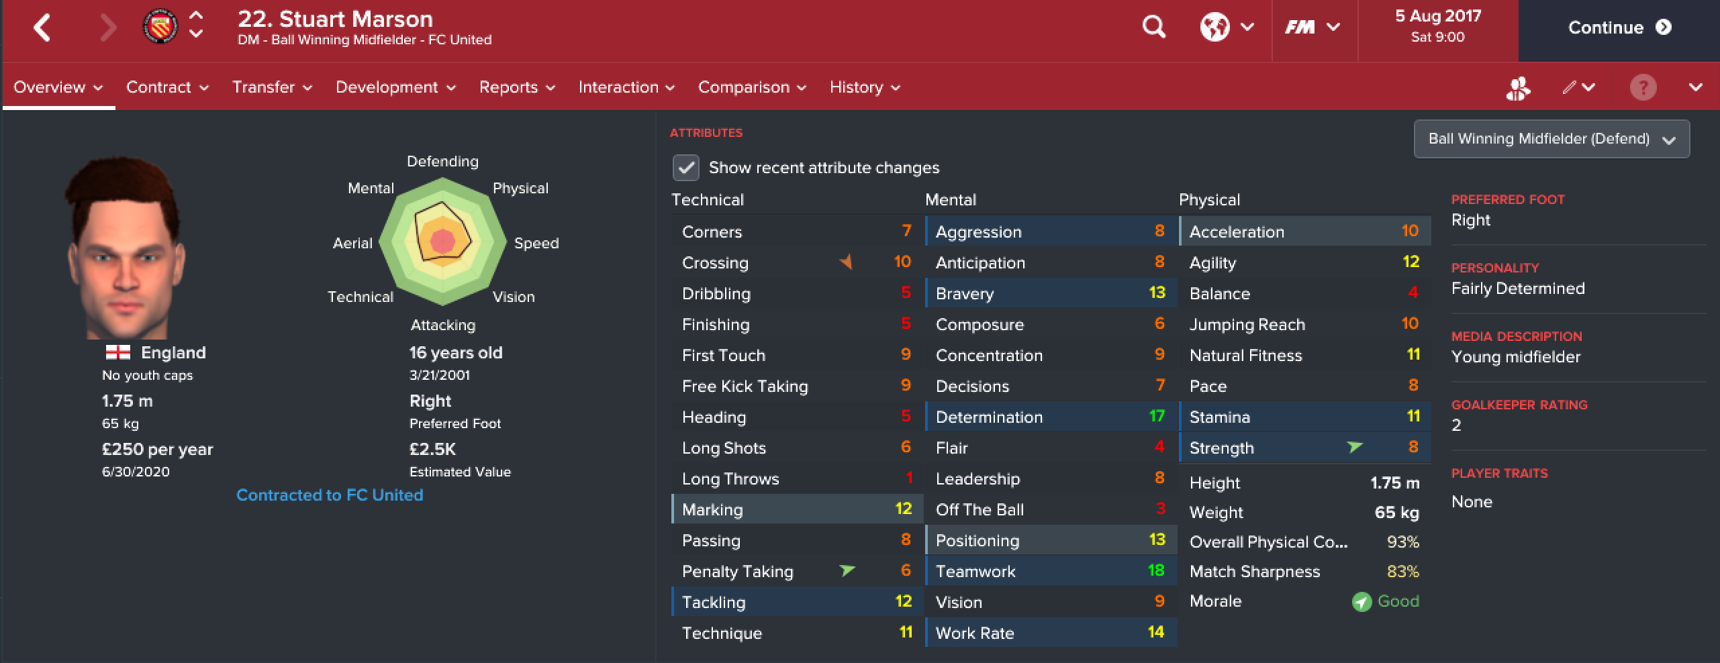Go back with the left arrow

tap(42, 28)
